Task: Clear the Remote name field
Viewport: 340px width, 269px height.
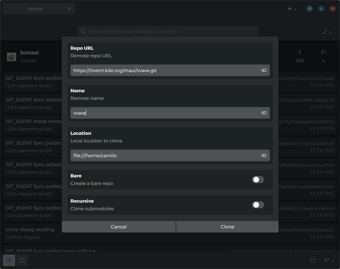Action: [x=264, y=113]
